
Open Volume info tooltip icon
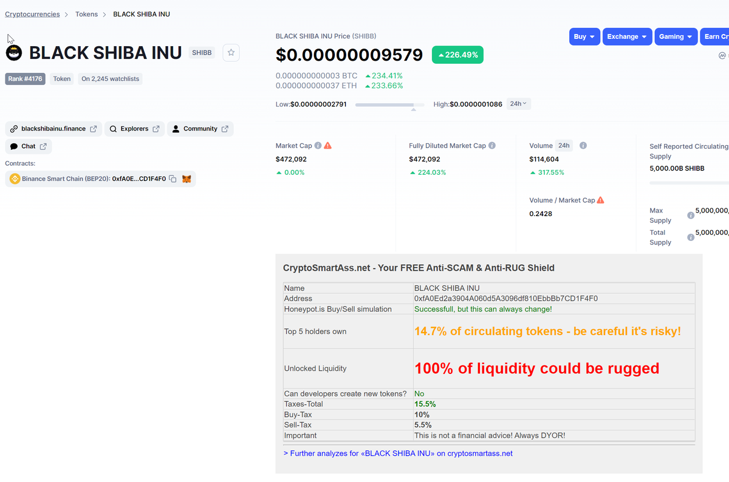point(583,146)
